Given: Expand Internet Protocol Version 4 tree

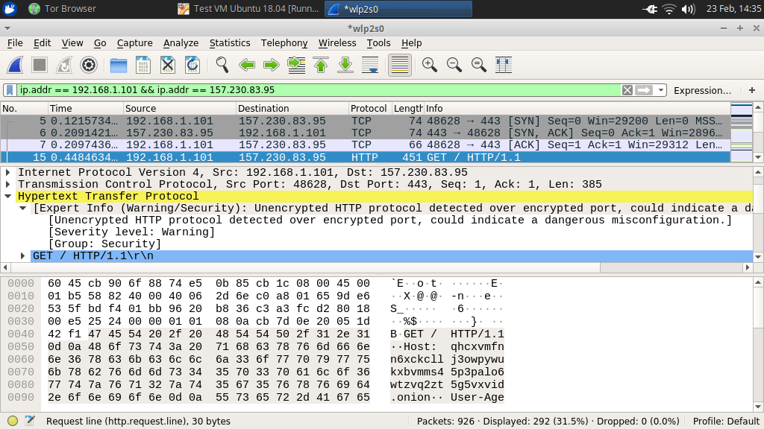Looking at the screenshot, I should pyautogui.click(x=7, y=172).
